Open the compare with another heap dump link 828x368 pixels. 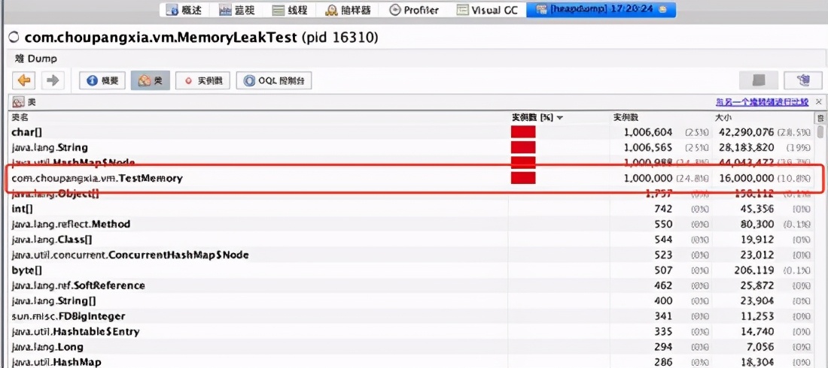762,101
